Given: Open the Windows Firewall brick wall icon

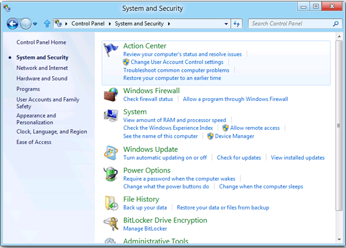Looking at the screenshot, I should [110, 94].
